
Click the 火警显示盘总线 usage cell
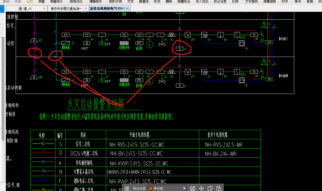point(83,172)
